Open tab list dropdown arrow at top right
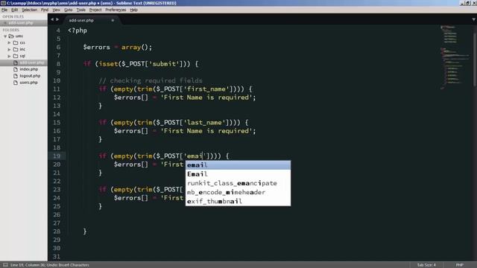Screen dimensions: 477x268 pos(474,19)
